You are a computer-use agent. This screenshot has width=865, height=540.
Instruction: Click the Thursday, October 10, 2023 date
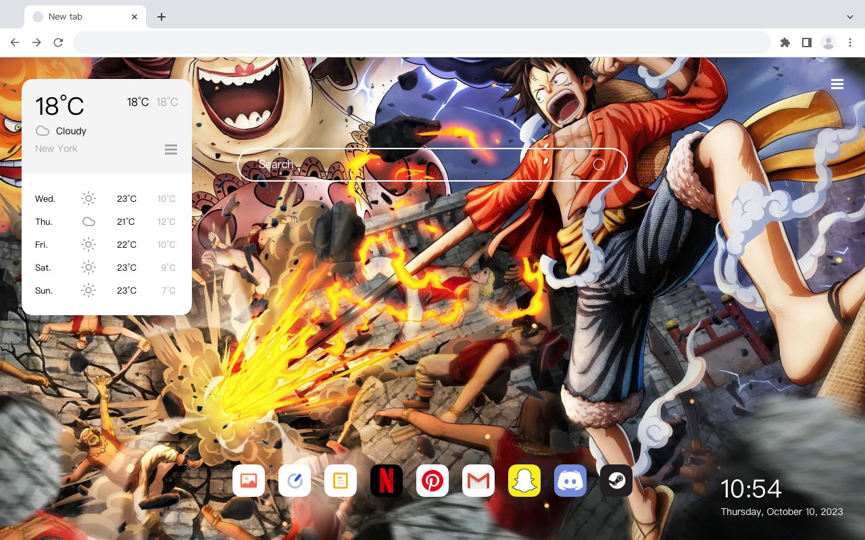pos(782,512)
